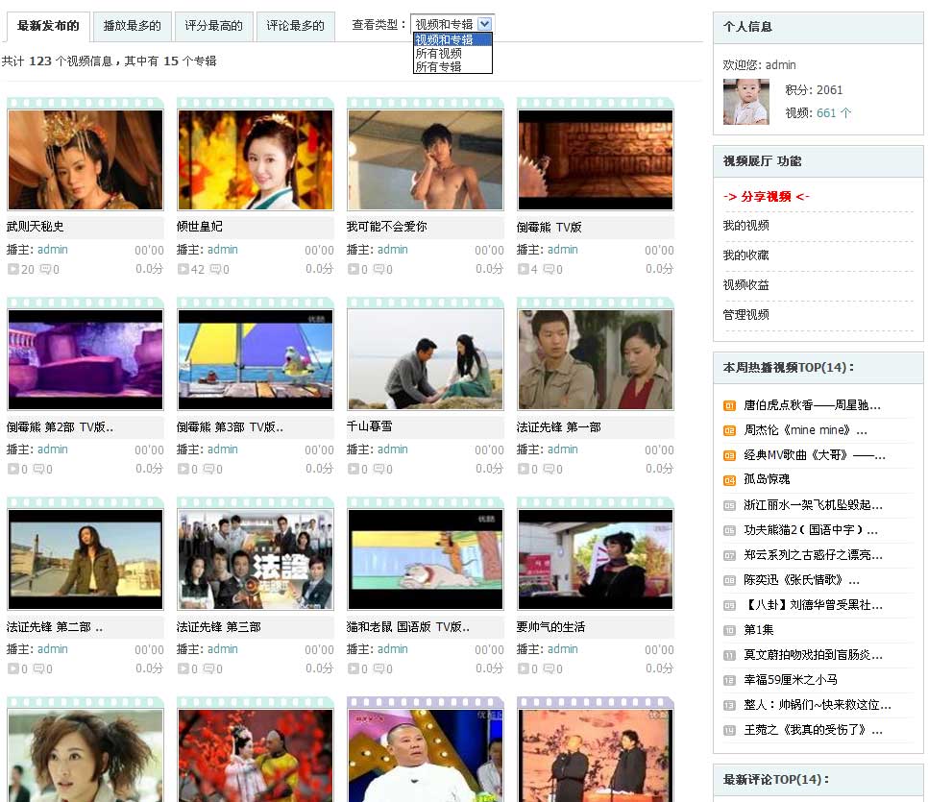The width and height of the screenshot is (928, 802).
Task: Open 我的视频 in the sidebar menu
Action: click(745, 226)
